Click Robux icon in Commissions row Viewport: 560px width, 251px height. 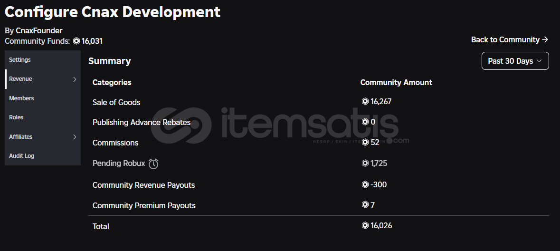point(365,142)
